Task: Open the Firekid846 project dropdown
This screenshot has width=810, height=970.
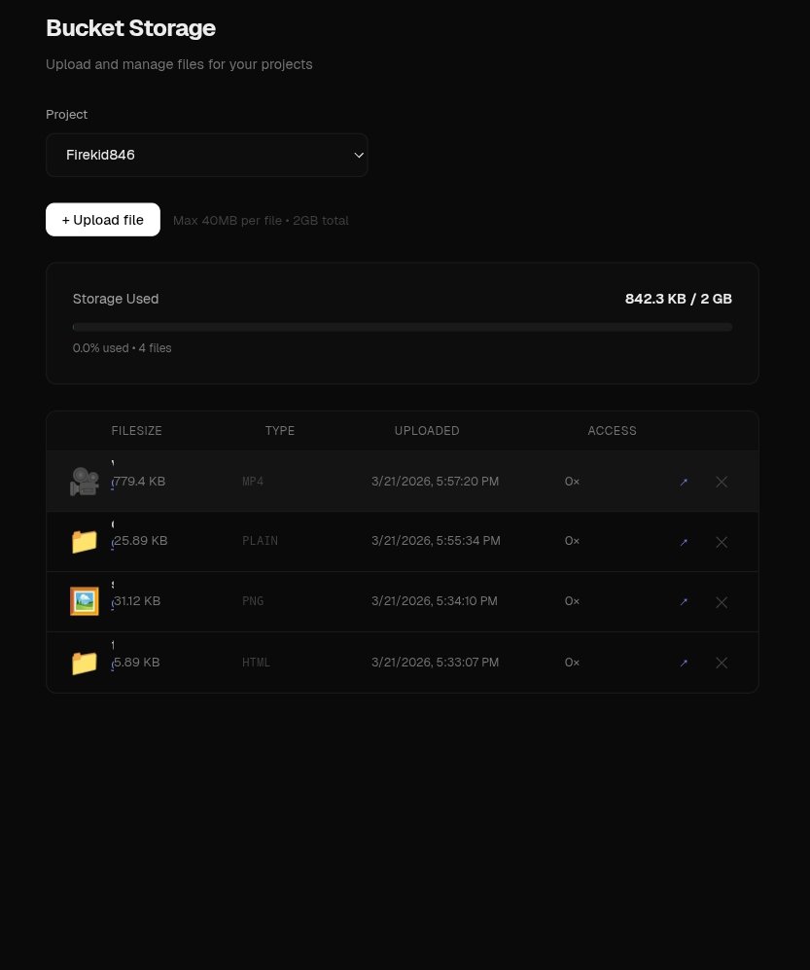Action: tap(206, 156)
